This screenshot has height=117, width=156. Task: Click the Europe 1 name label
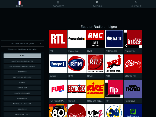click(54, 76)
